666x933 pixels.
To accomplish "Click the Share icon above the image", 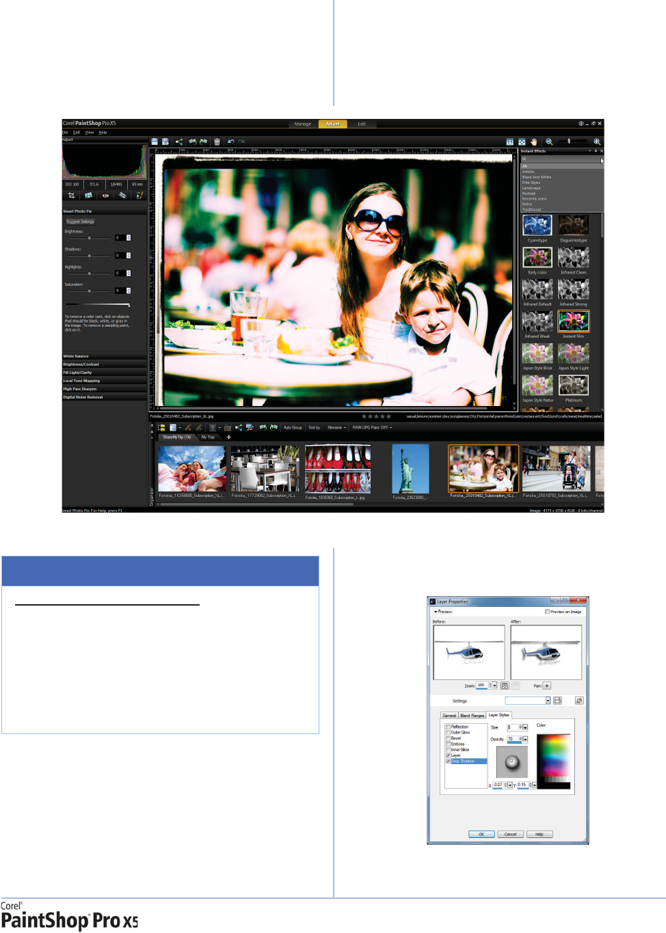I will [x=179, y=141].
